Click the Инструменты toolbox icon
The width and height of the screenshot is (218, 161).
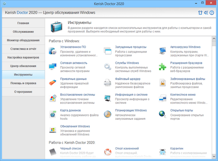pyautogui.click(x=56, y=27)
